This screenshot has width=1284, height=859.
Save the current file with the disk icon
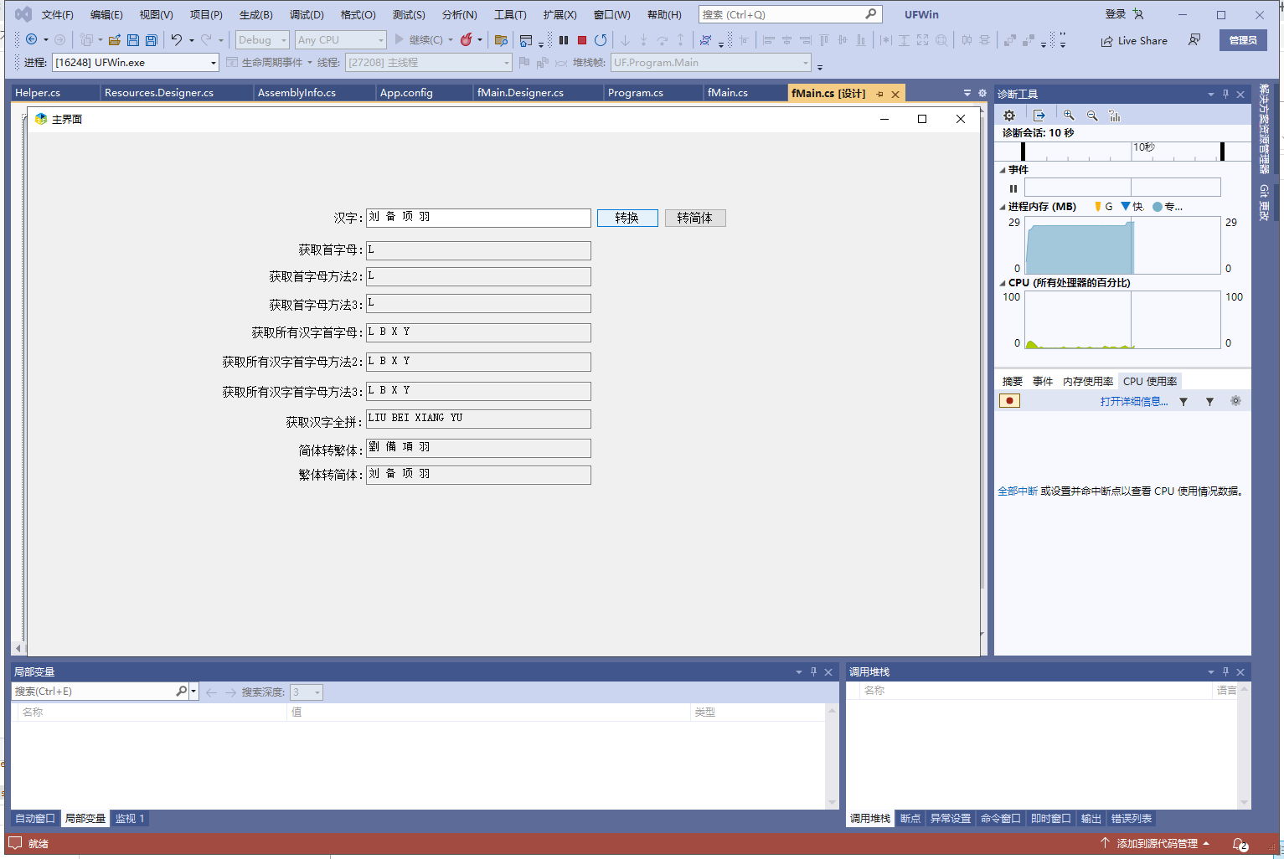point(132,39)
